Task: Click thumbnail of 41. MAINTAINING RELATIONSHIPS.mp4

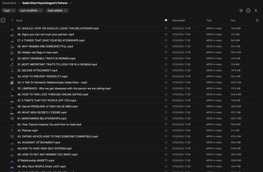Action: [x=12, y=119]
